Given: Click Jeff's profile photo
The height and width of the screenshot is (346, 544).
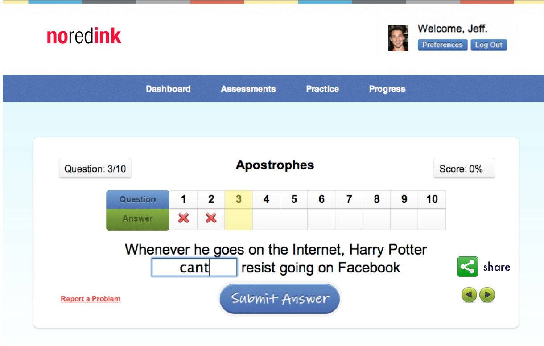Looking at the screenshot, I should click(398, 38).
